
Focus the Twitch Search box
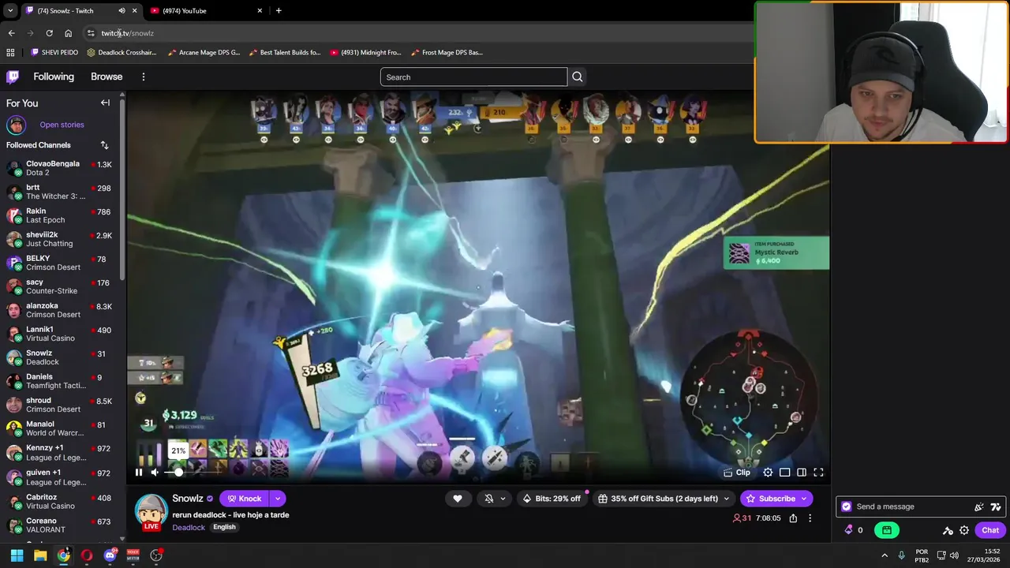click(x=473, y=77)
